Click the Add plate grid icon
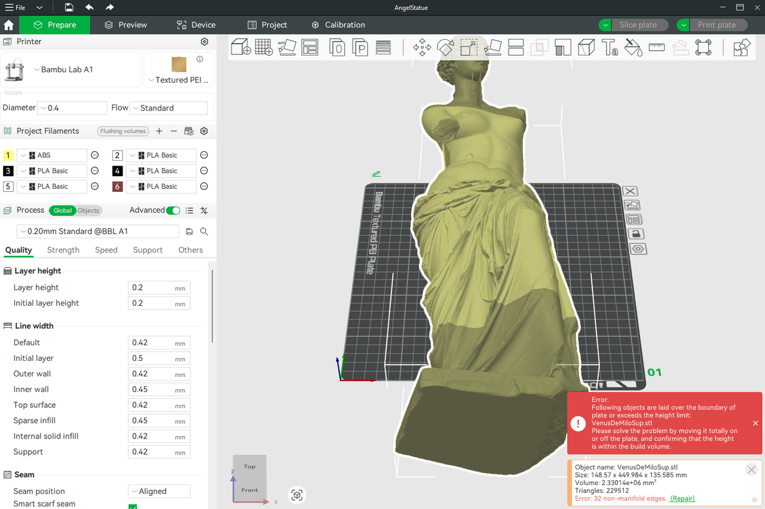This screenshot has height=509, width=765. coord(264,47)
